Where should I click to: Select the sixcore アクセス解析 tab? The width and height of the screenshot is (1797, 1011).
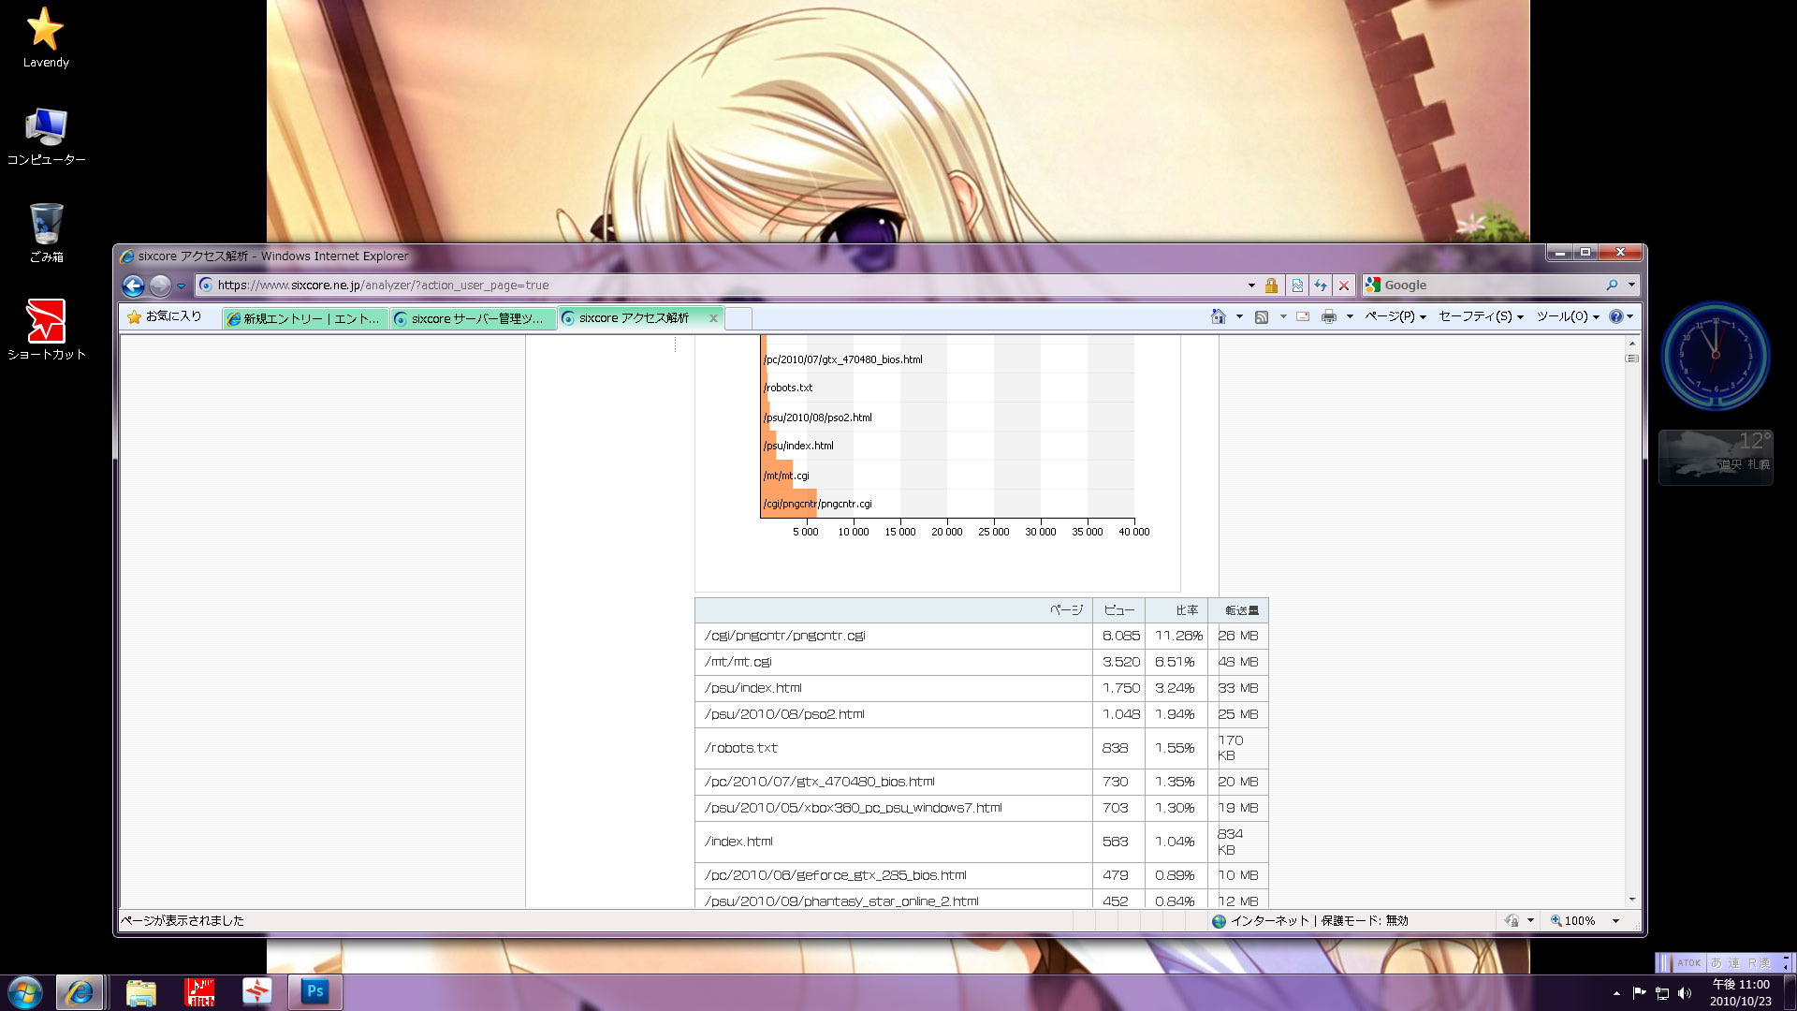click(634, 318)
